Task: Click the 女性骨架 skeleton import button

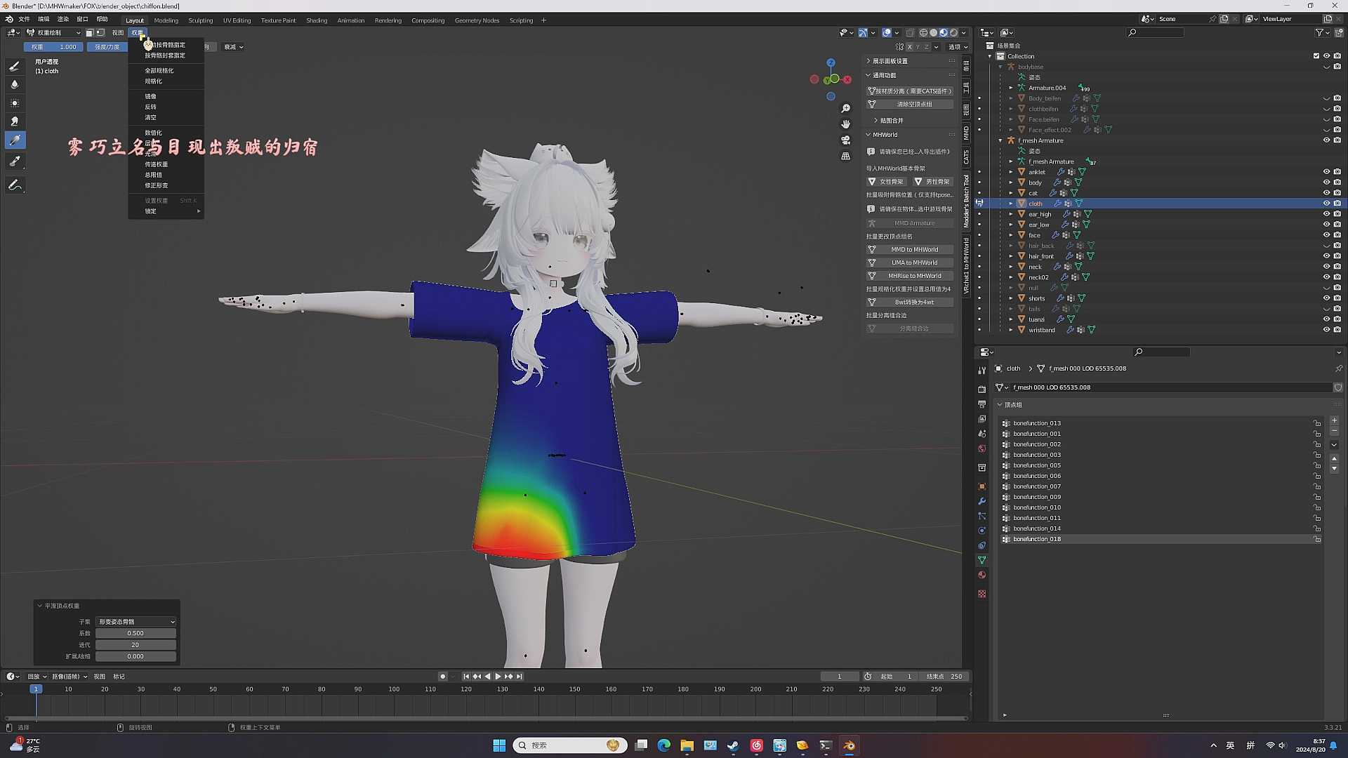Action: (887, 181)
